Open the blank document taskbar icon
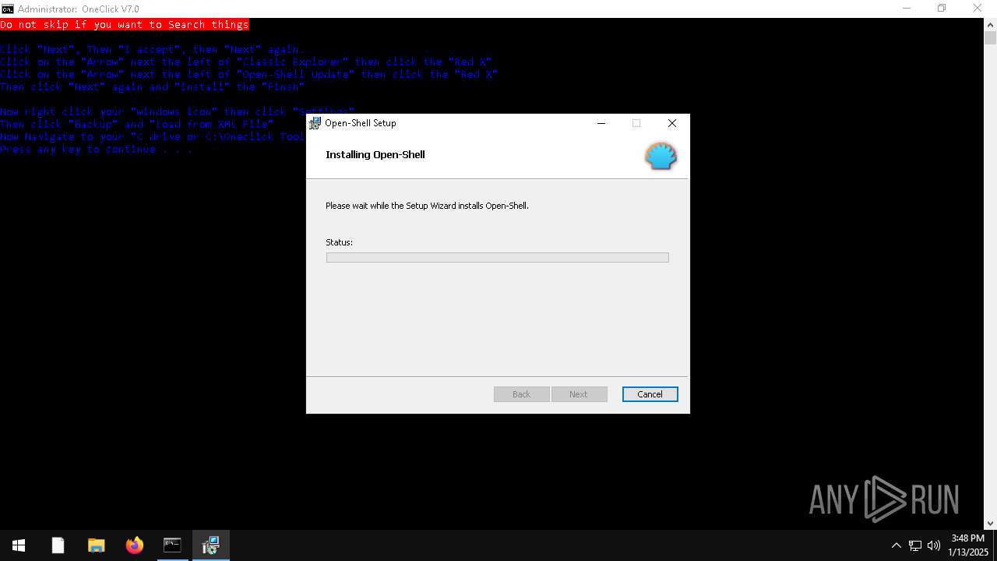Image resolution: width=997 pixels, height=561 pixels. point(58,545)
